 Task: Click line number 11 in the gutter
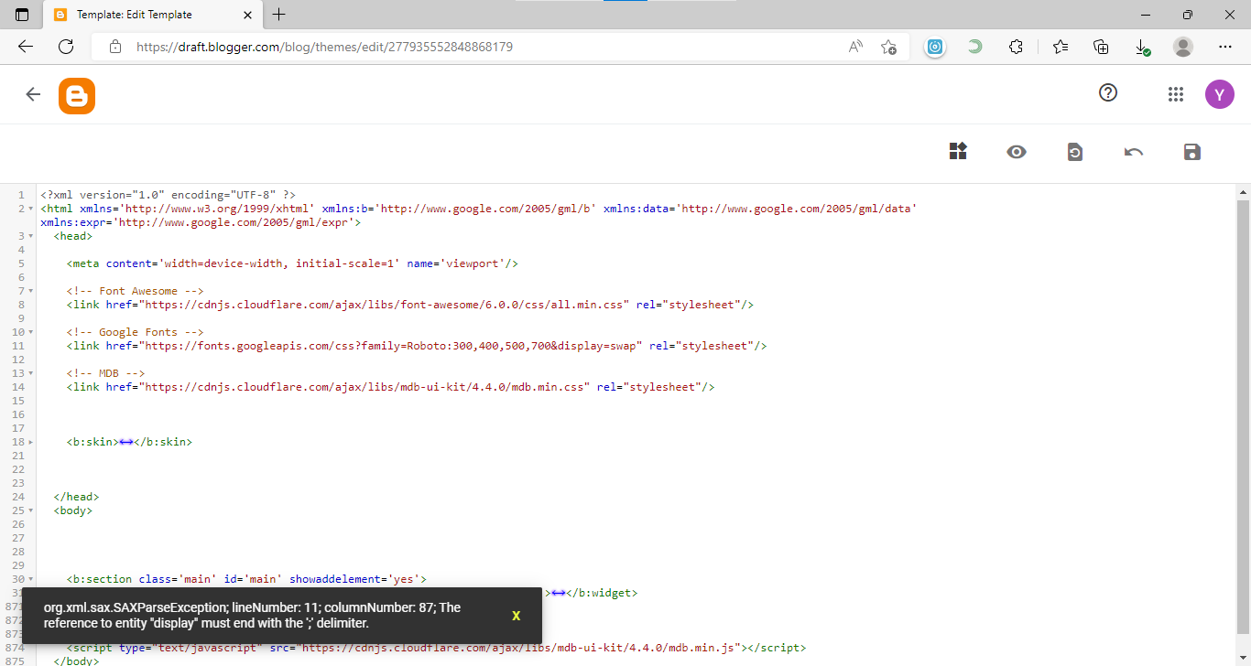pos(18,346)
